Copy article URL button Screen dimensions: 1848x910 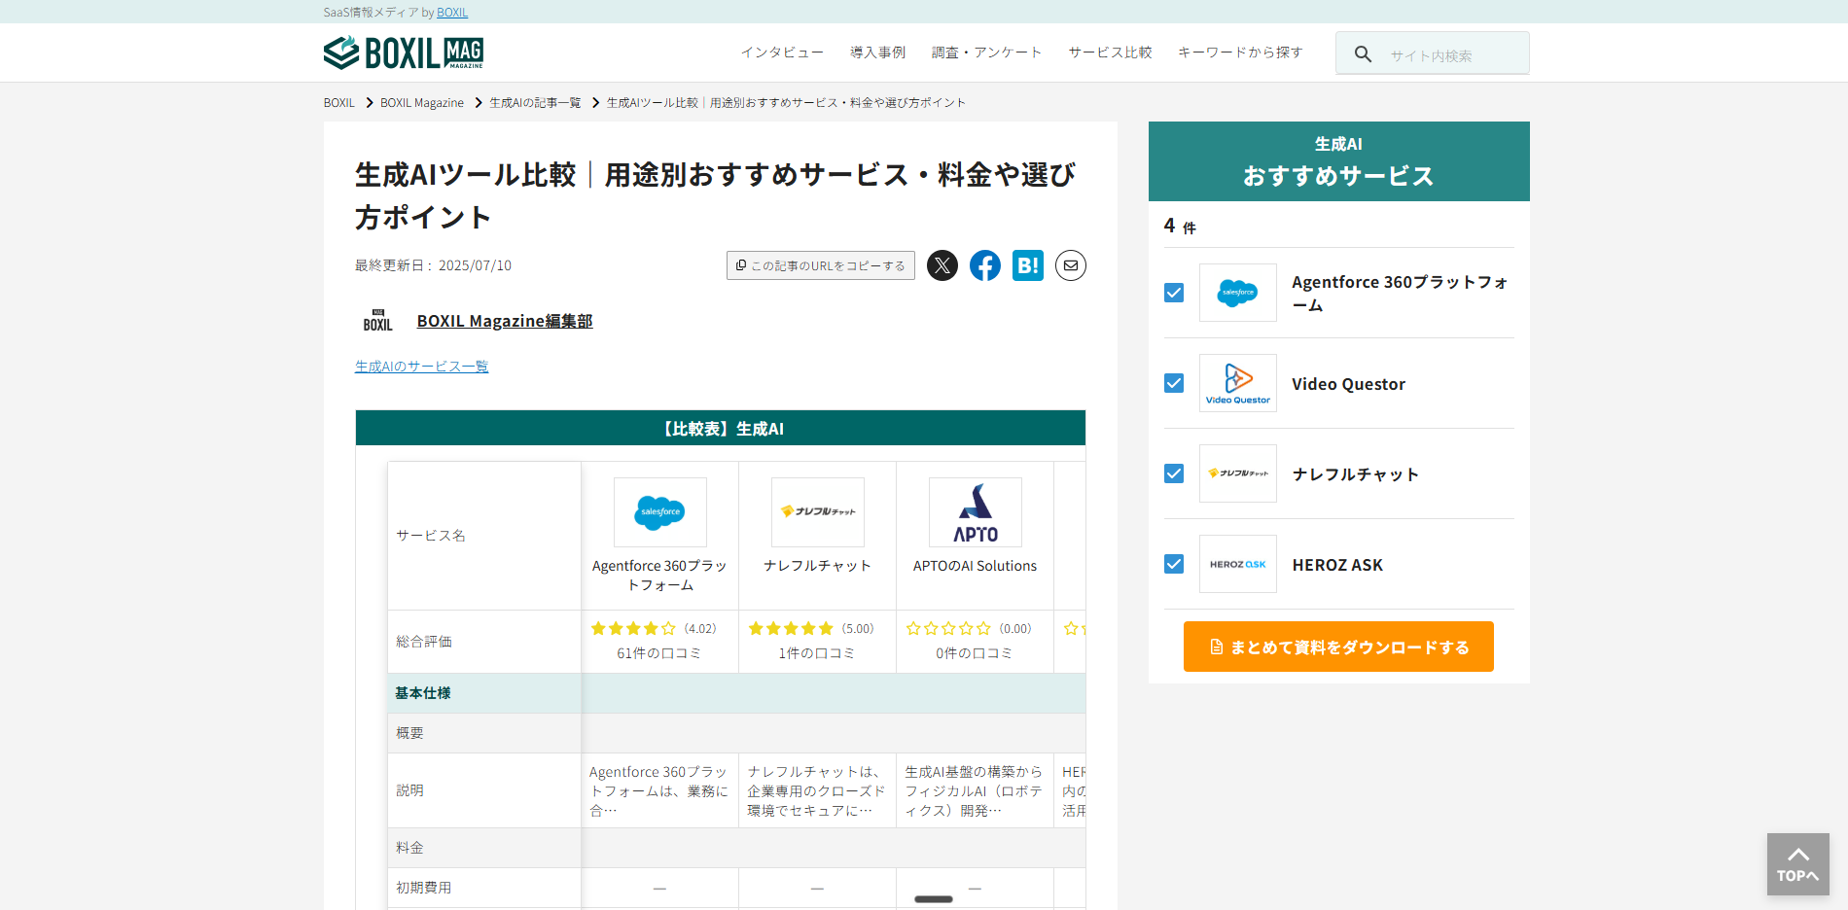tap(821, 265)
